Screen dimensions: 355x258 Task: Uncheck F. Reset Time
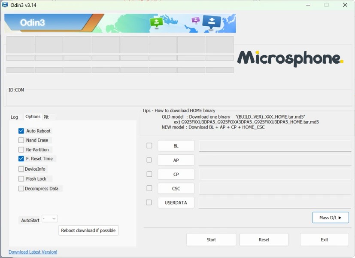coord(21,159)
